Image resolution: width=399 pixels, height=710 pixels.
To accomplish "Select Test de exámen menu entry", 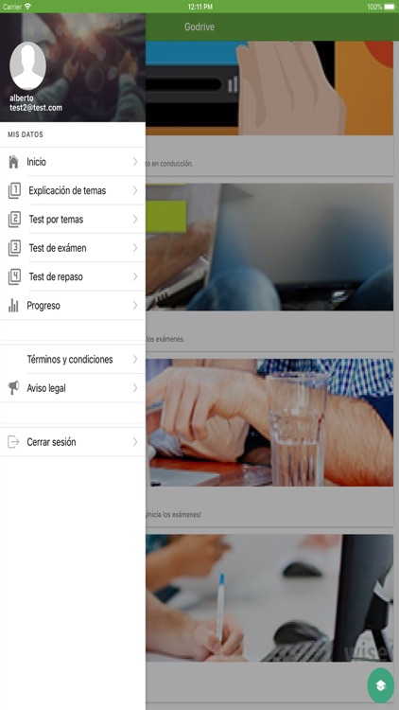I will [73, 248].
